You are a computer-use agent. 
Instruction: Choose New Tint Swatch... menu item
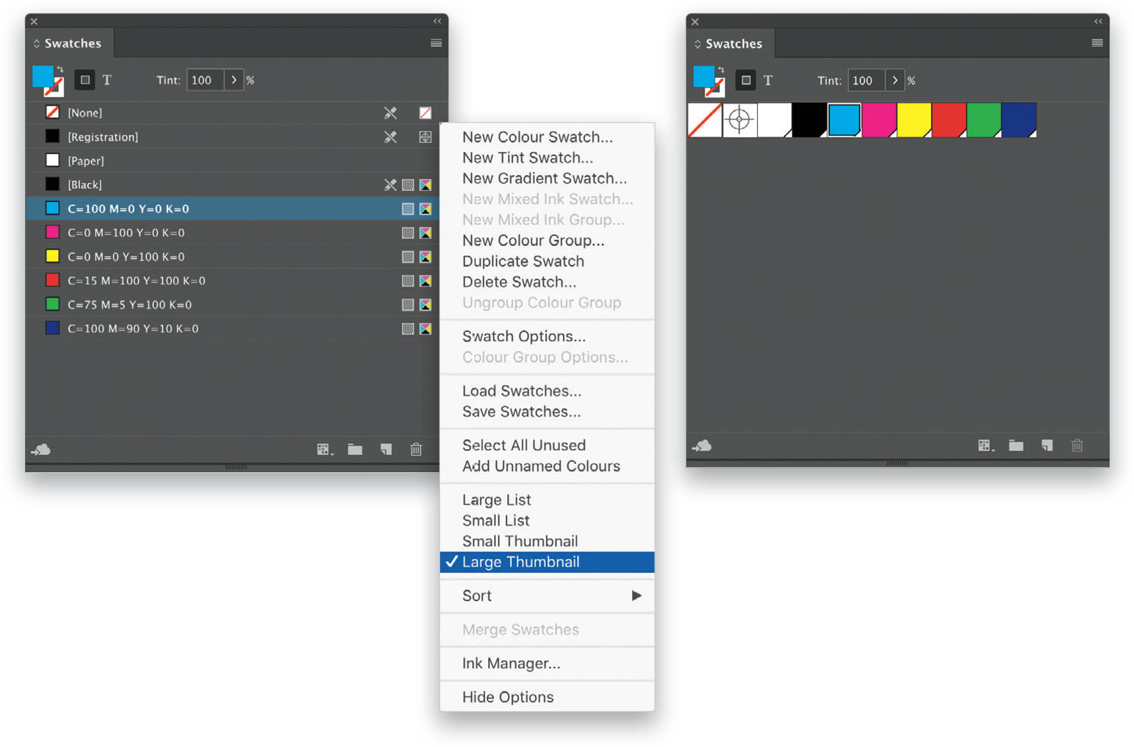pyautogui.click(x=547, y=158)
